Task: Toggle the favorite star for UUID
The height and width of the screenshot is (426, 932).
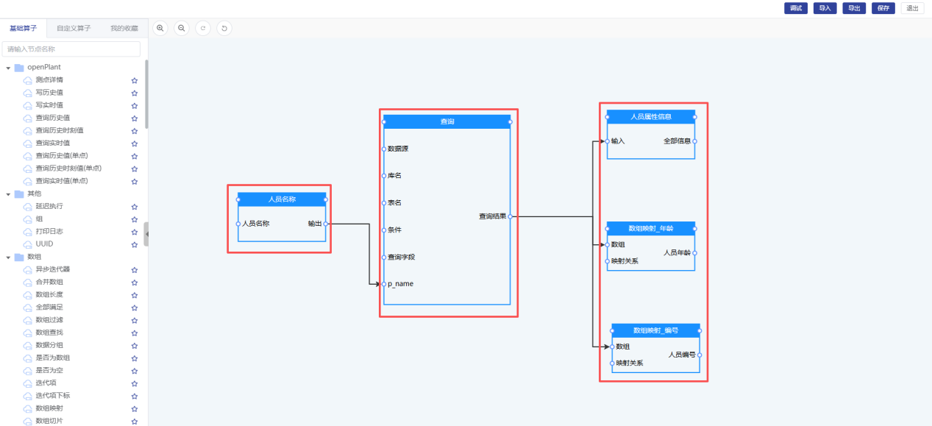Action: click(x=135, y=244)
